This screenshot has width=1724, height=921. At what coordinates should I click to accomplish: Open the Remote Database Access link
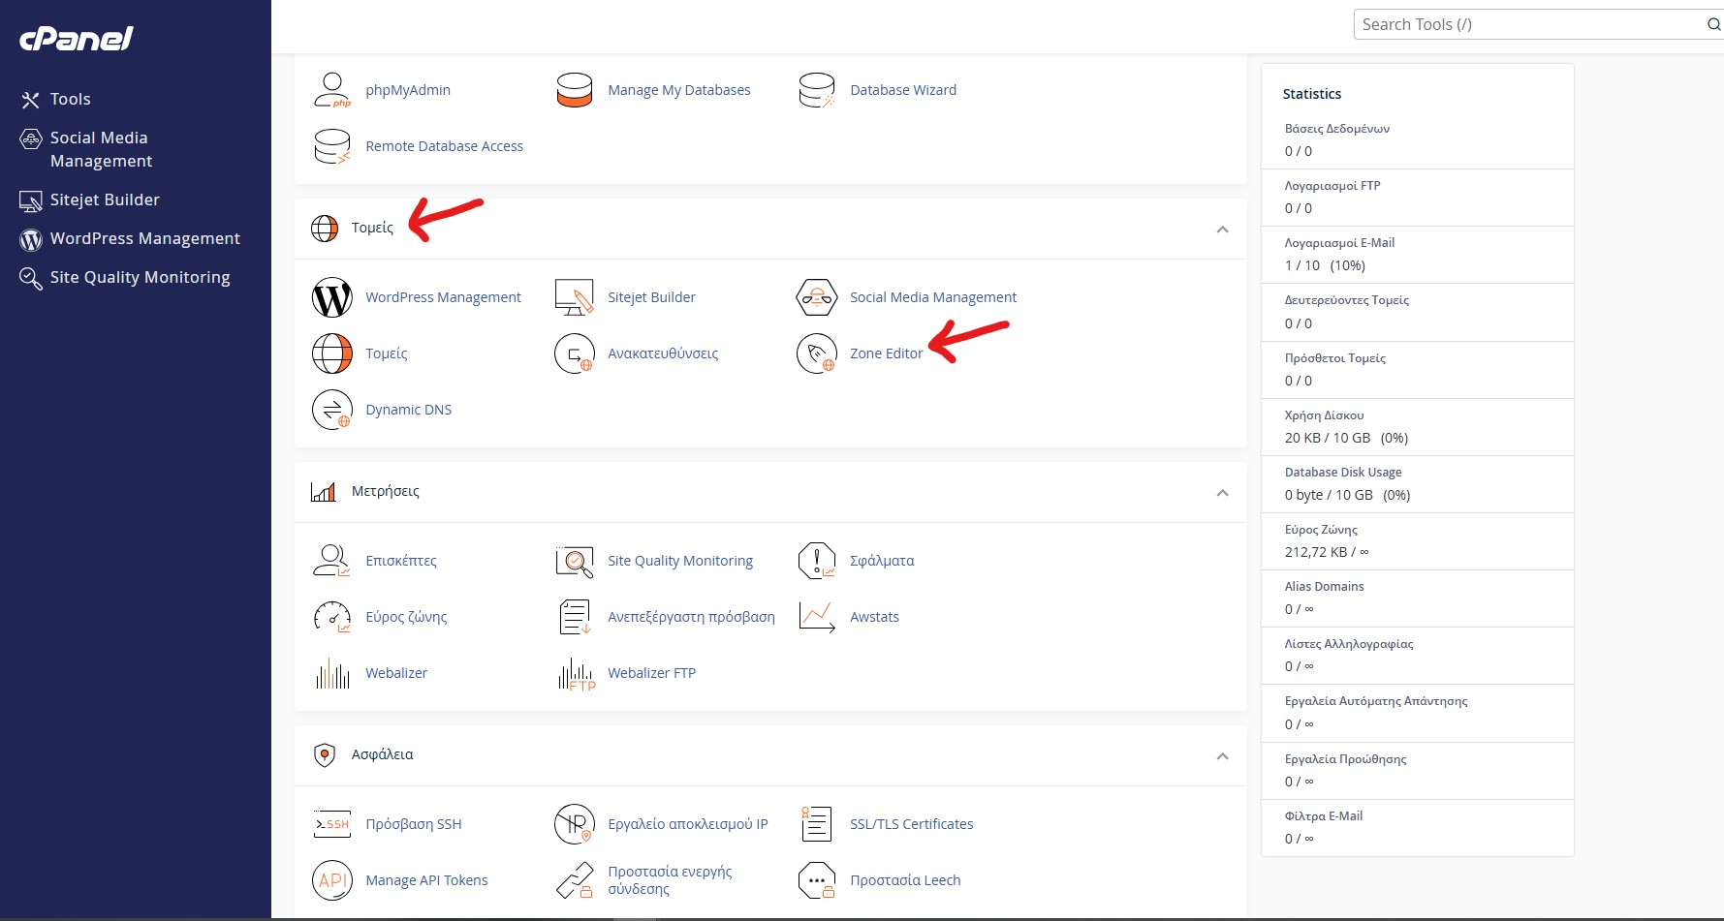[444, 146]
